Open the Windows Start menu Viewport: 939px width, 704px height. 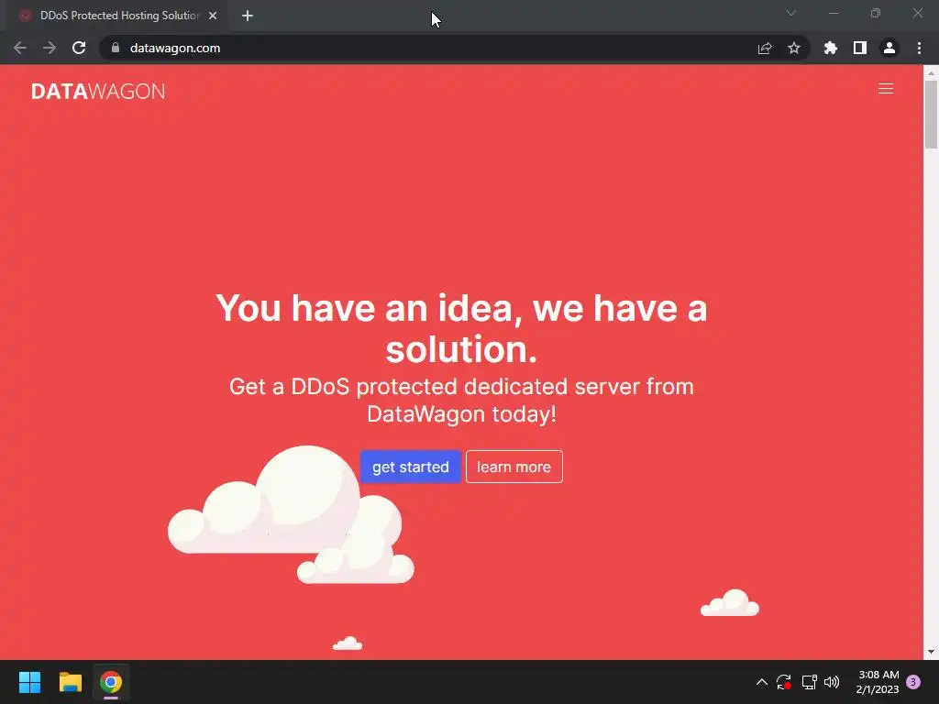click(x=29, y=682)
